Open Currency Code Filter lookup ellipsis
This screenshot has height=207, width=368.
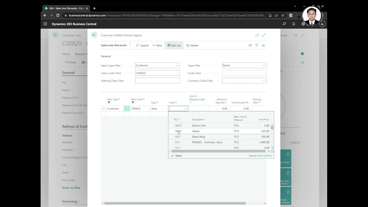pyautogui.click(x=264, y=81)
